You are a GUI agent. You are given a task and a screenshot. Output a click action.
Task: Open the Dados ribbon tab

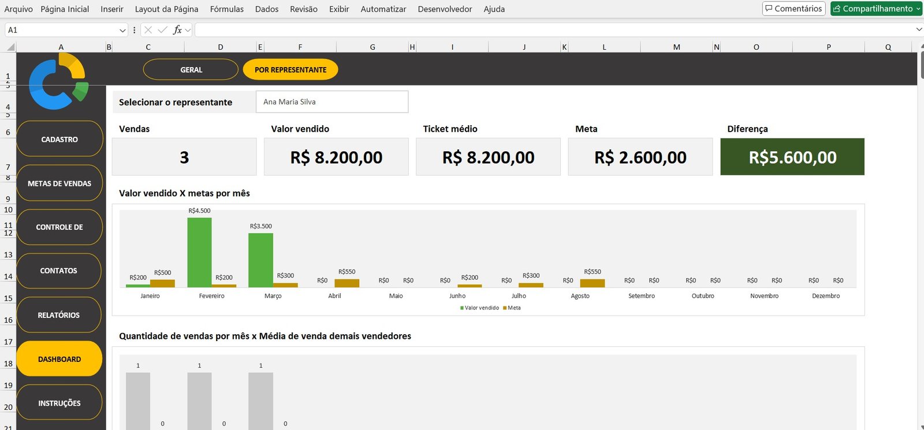tap(266, 9)
